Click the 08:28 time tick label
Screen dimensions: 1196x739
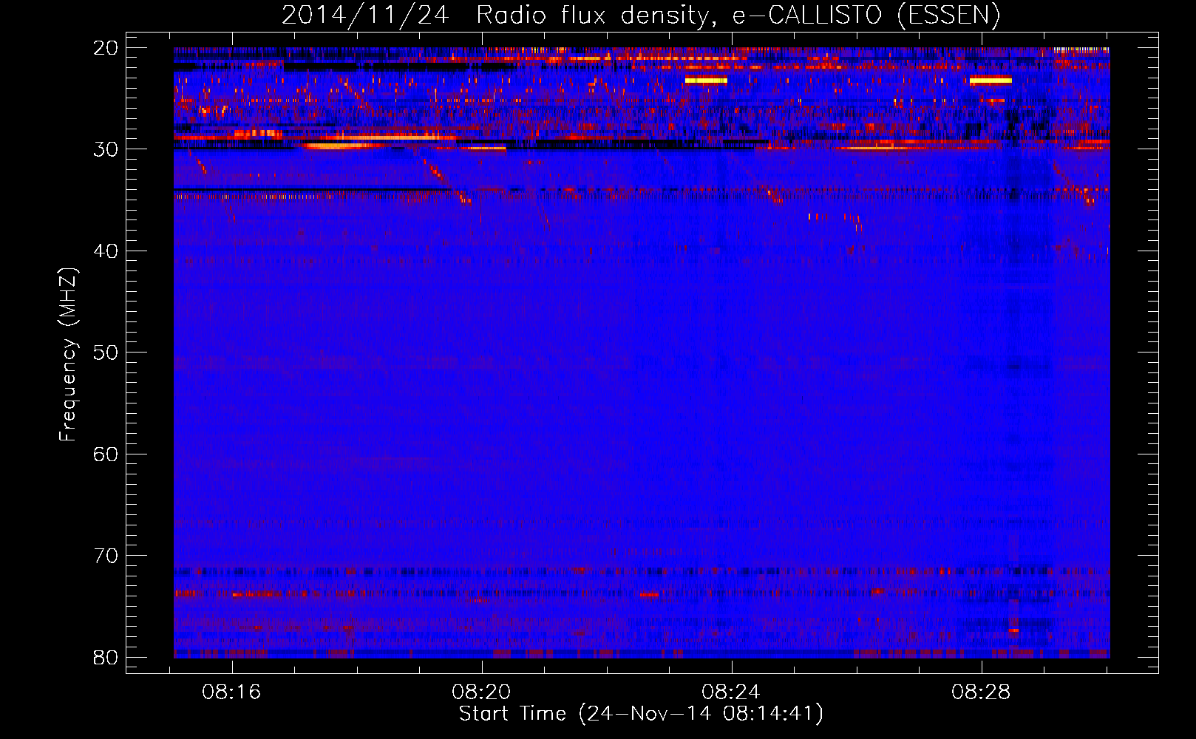[981, 692]
